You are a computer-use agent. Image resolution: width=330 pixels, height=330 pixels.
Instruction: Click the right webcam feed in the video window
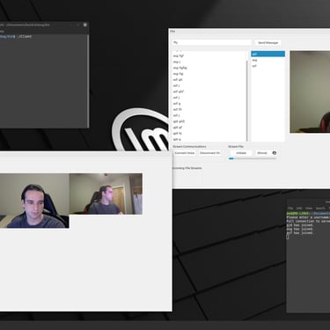106,194
